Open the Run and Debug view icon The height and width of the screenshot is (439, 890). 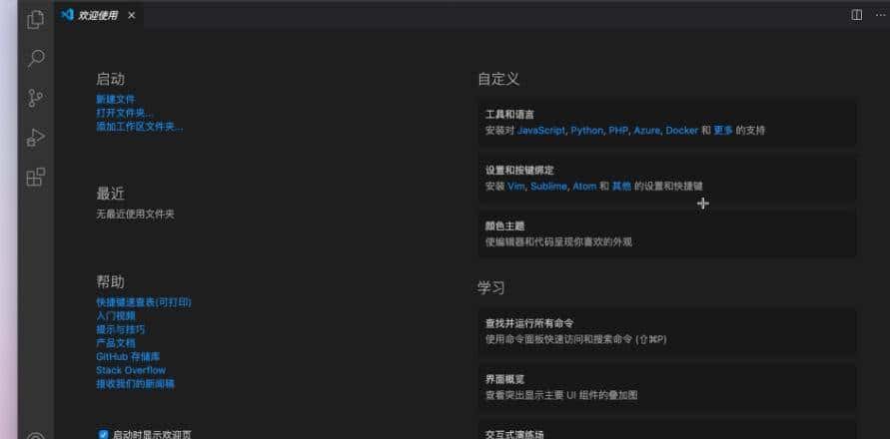tap(36, 138)
